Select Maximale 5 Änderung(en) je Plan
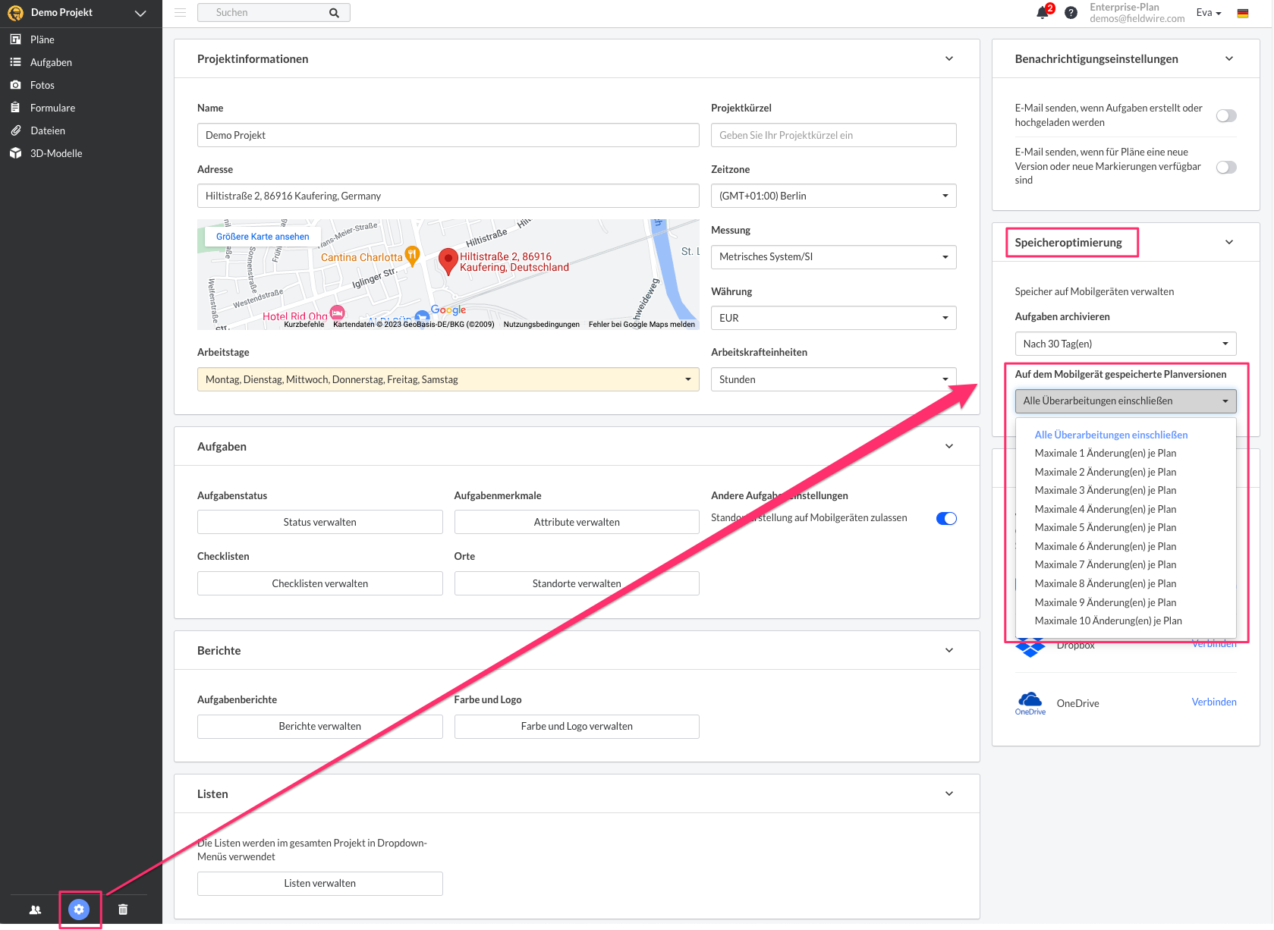 1125,527
